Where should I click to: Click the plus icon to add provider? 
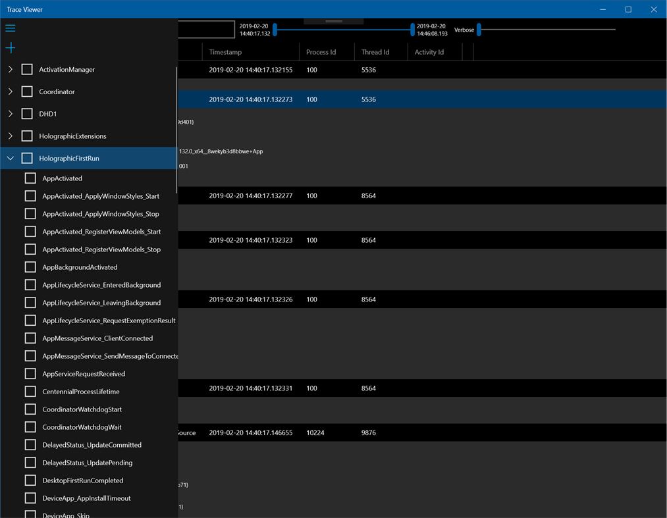point(11,47)
